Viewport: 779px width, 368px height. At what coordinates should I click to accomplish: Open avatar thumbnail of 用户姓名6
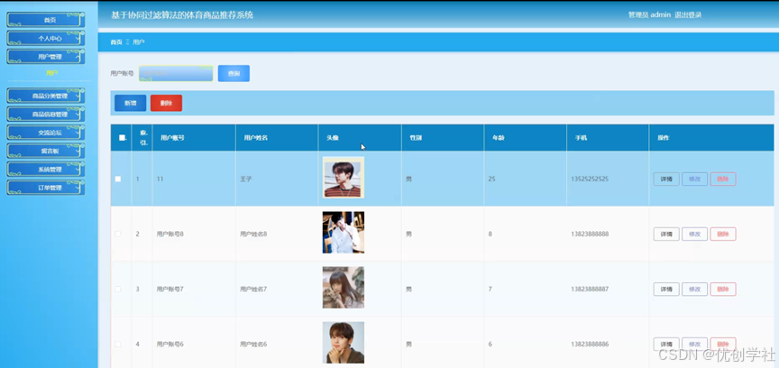(x=344, y=342)
